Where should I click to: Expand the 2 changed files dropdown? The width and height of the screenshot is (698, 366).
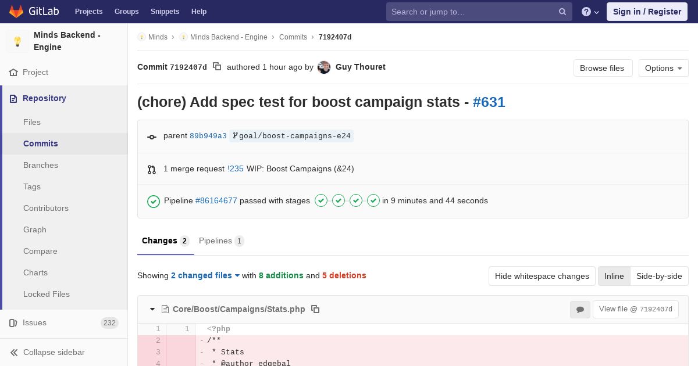205,275
